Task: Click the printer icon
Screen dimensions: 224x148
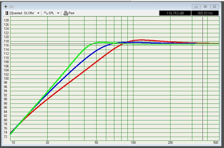Action: pyautogui.click(x=66, y=13)
